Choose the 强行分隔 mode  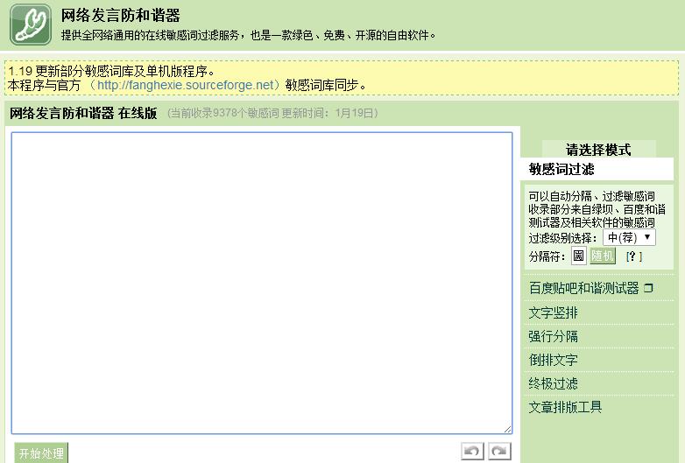tap(553, 336)
